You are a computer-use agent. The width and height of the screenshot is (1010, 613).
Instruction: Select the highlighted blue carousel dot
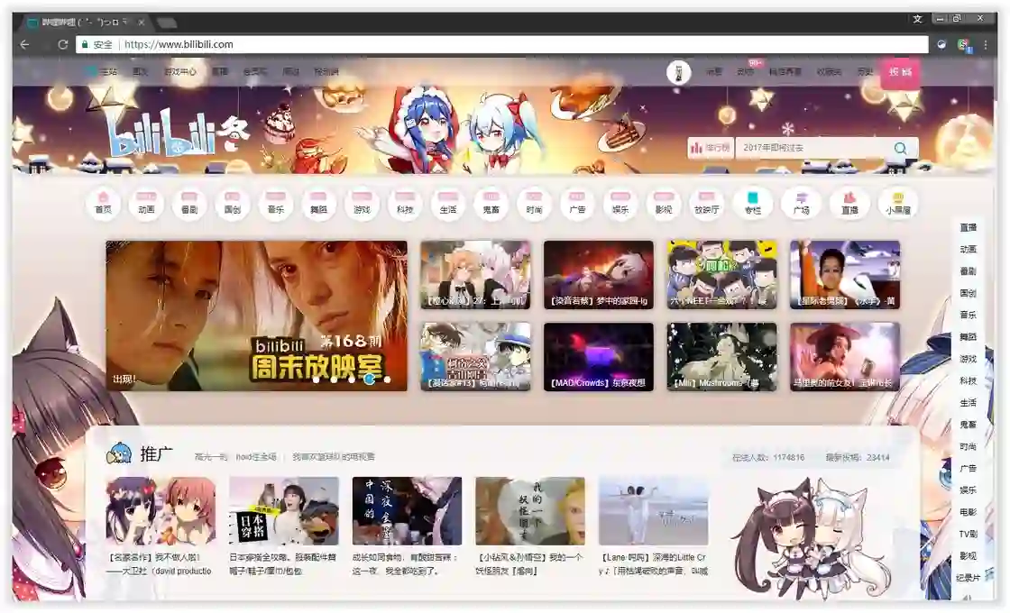[369, 380]
